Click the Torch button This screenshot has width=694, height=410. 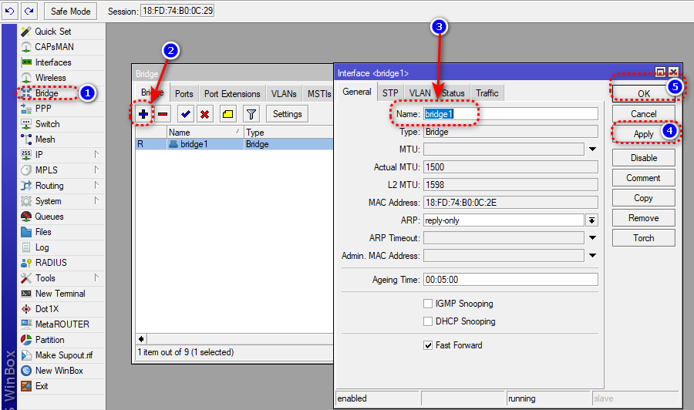click(x=643, y=238)
